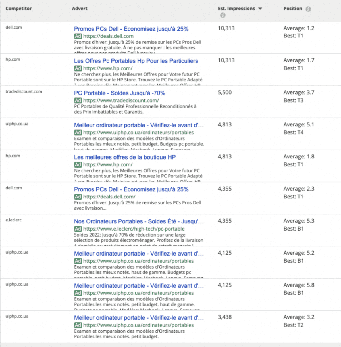Select the Advert column header

click(x=80, y=9)
